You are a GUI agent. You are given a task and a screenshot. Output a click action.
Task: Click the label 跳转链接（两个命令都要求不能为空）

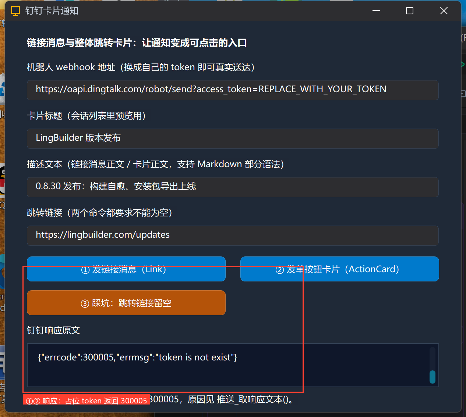(x=100, y=213)
